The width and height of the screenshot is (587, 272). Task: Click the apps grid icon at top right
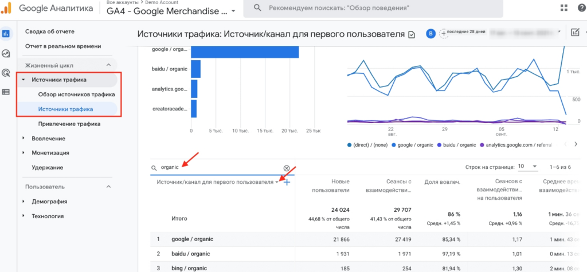coord(564,8)
